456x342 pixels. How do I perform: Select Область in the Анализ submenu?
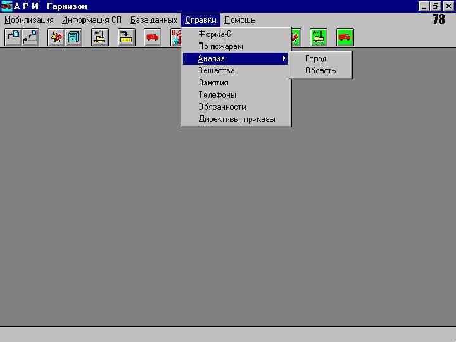(320, 71)
